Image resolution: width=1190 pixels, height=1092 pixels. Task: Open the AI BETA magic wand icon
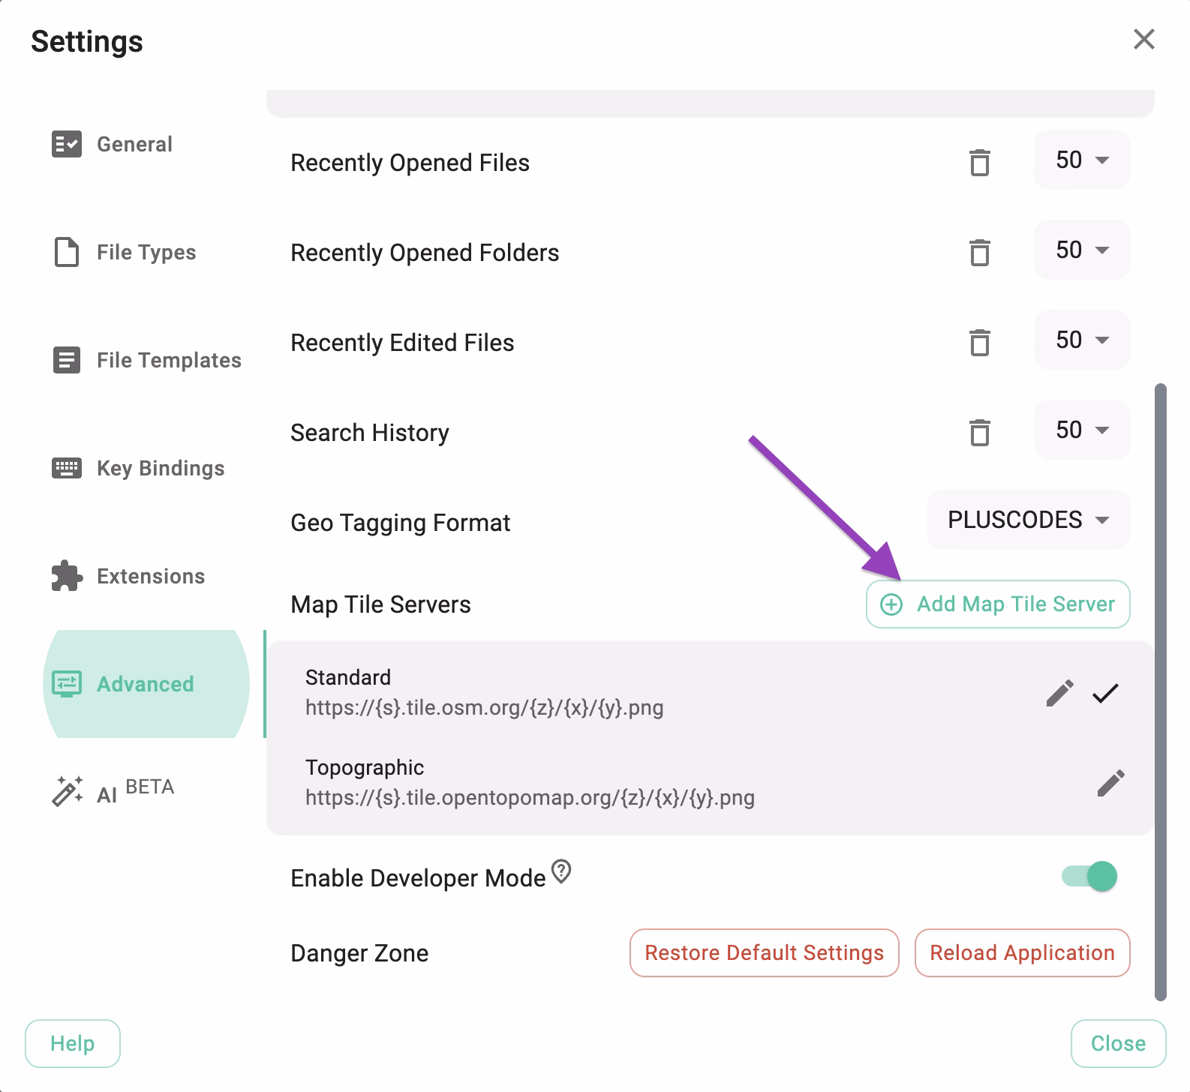[x=67, y=788]
